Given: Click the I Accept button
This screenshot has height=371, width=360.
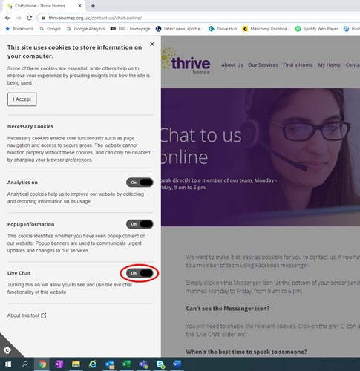Looking at the screenshot, I should click(22, 99).
